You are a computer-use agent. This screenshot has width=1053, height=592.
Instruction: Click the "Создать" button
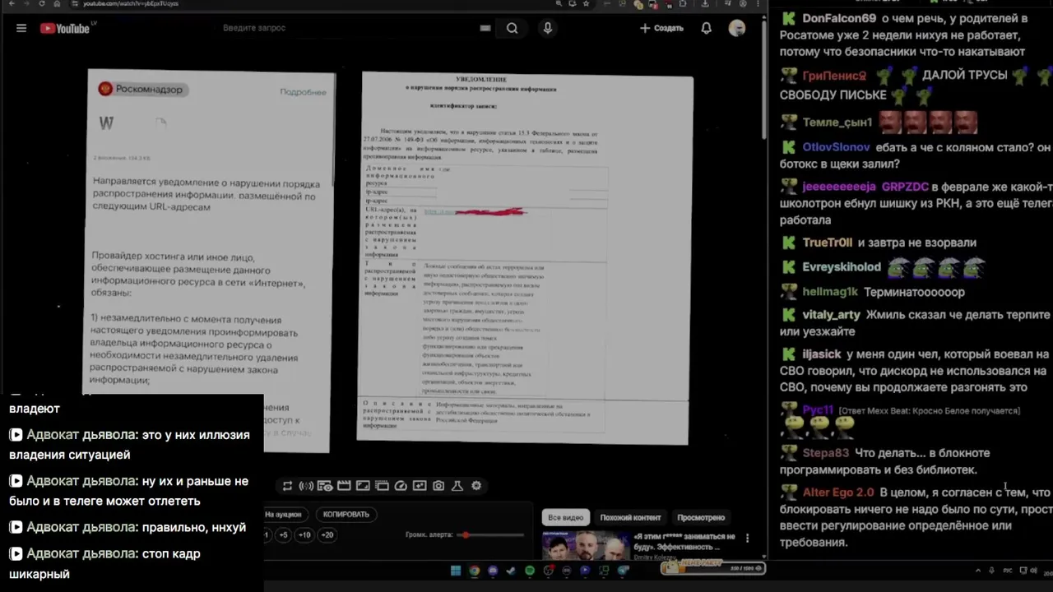(x=661, y=28)
